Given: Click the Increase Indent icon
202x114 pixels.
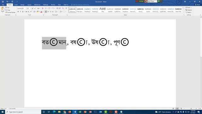Looking at the screenshot, I should 60,9.
